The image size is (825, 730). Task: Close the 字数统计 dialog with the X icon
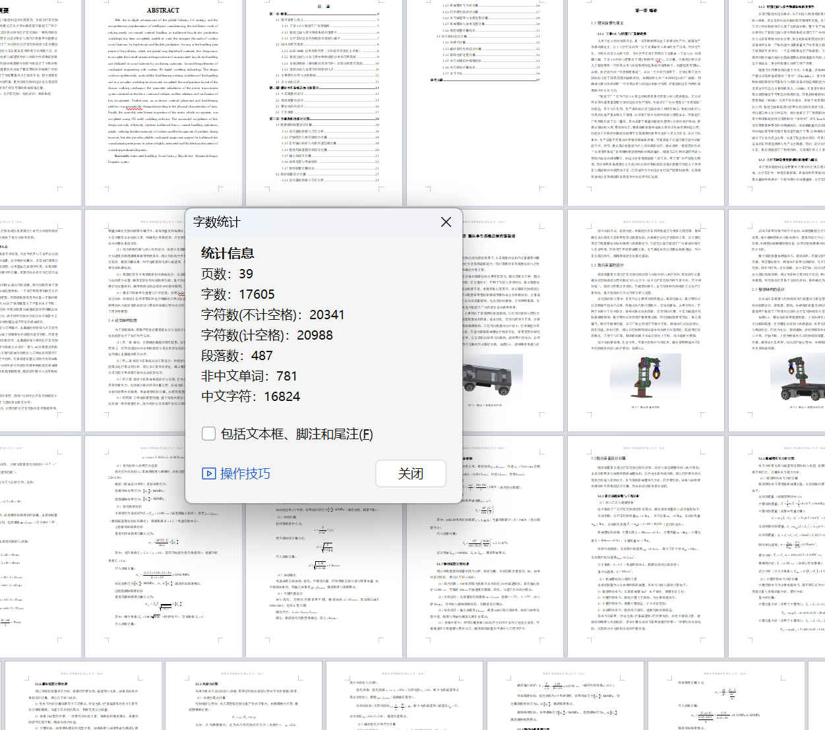pos(446,222)
